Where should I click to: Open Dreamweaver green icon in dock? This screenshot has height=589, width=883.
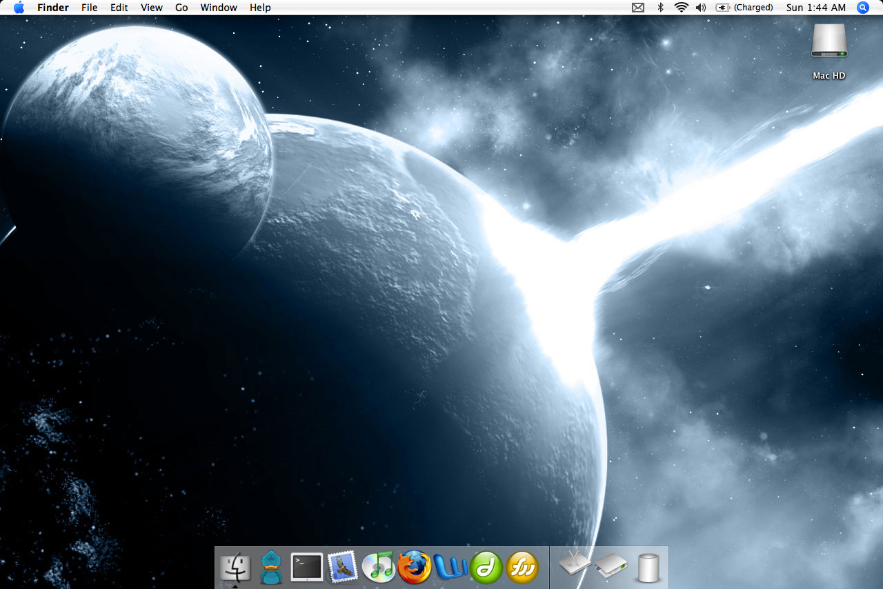click(486, 568)
